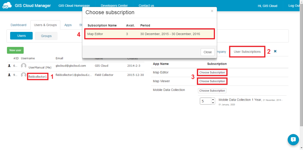Close the Choose subscription dialog
Viewport: 303px width, 150px height.
[207, 52]
